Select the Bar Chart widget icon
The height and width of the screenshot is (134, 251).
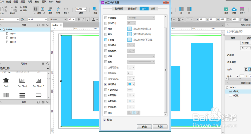(22, 80)
